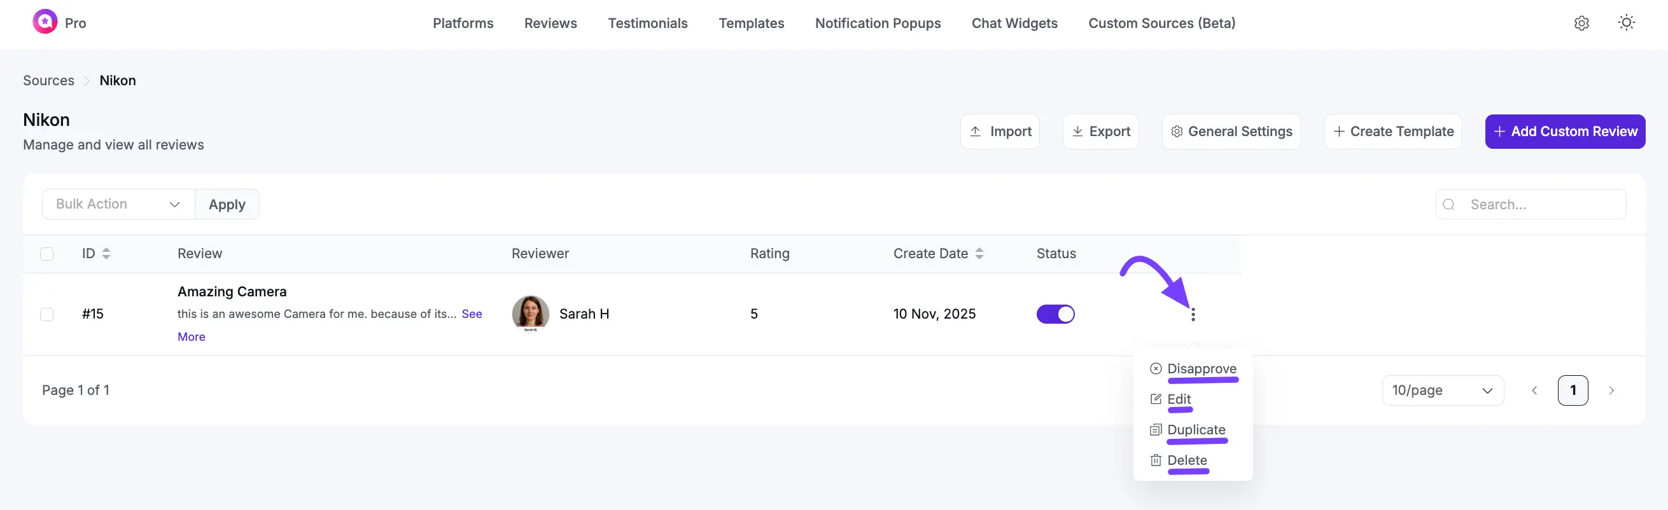Go back to Sources breadcrumb

pos(48,80)
